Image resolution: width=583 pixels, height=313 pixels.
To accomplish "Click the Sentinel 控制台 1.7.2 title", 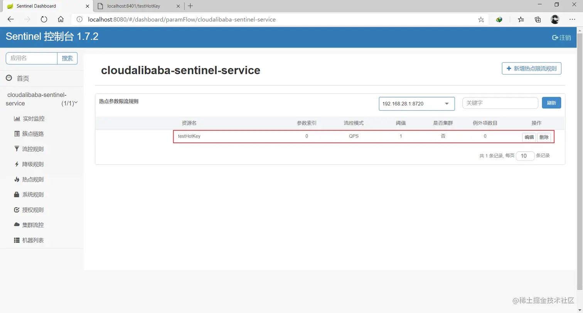I will tap(52, 37).
